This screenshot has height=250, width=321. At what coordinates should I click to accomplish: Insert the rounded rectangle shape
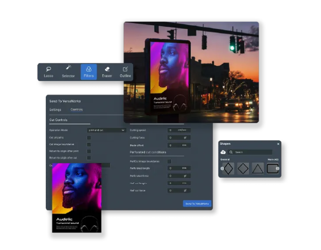(x=272, y=169)
